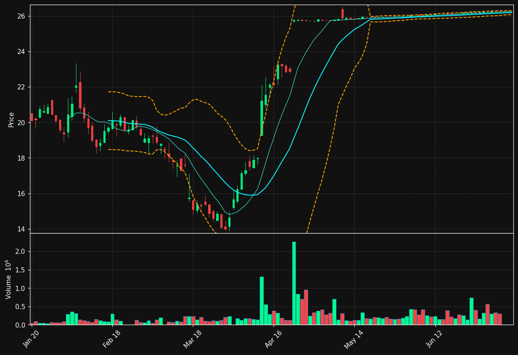Click the price axis value 14

[x=21, y=229]
